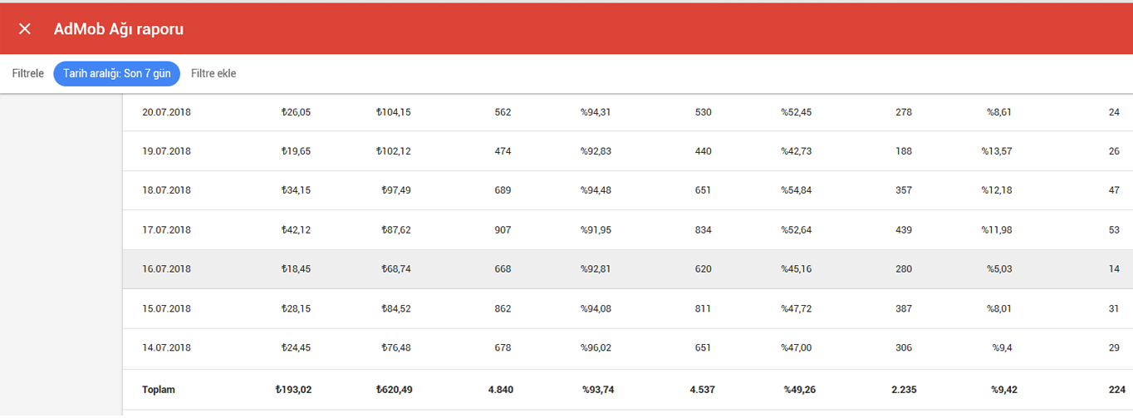
Task: Click the ₺620,49 total value
Action: 394,390
